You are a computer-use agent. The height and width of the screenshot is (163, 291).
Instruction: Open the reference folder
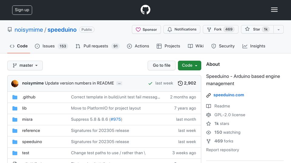pyautogui.click(x=31, y=130)
